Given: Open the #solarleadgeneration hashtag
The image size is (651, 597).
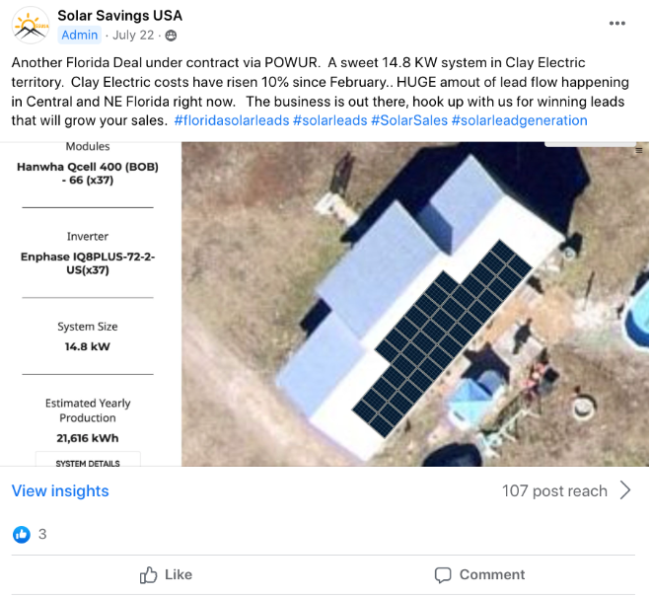Looking at the screenshot, I should tap(519, 120).
